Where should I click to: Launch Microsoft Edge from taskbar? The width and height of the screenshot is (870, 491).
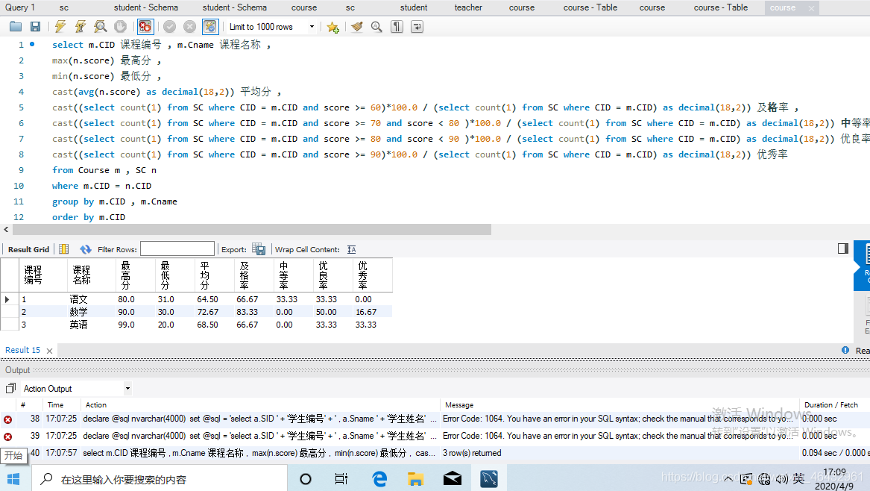[x=379, y=479]
